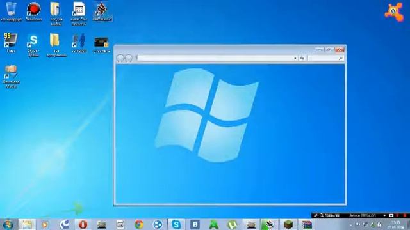Switch to the highlighted green taskbar app
This screenshot has height=230, width=410.
pos(269,224)
